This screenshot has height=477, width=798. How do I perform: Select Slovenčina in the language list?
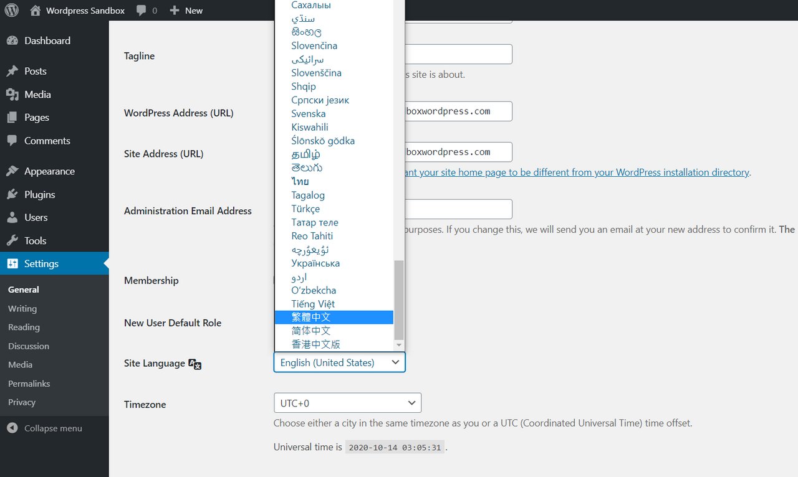click(334, 45)
